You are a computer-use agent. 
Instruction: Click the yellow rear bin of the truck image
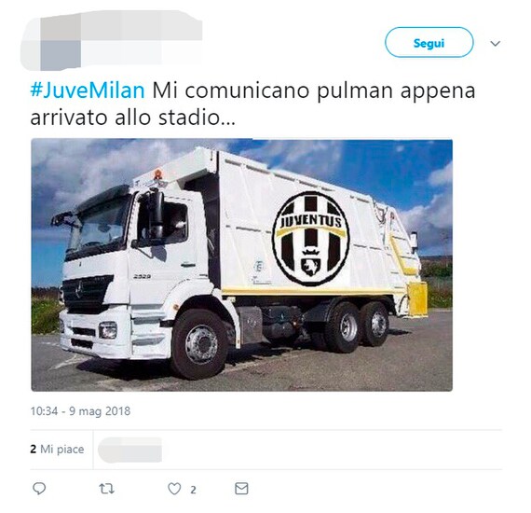tap(417, 299)
